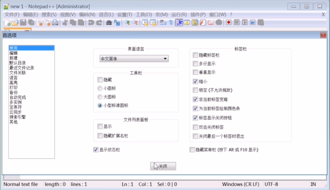Open the Function List toolbar icon
The height and width of the screenshot is (190, 330).
203,22
